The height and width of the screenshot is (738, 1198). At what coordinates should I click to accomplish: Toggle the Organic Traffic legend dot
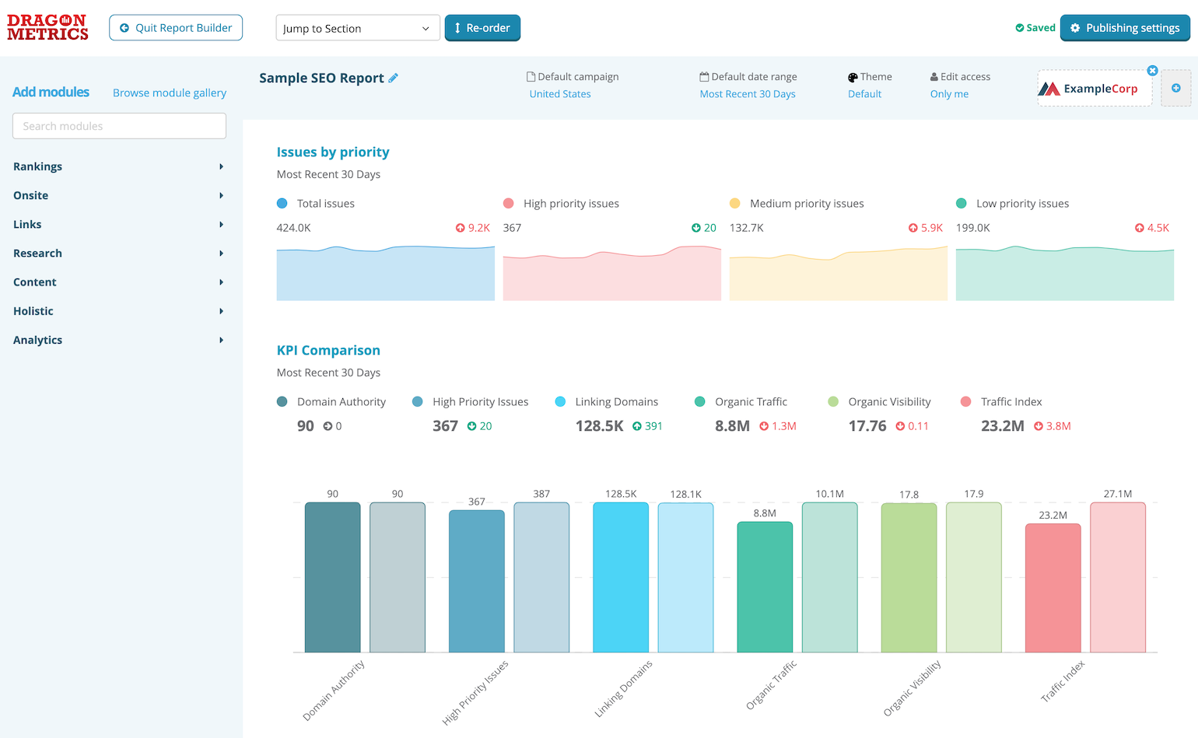702,401
